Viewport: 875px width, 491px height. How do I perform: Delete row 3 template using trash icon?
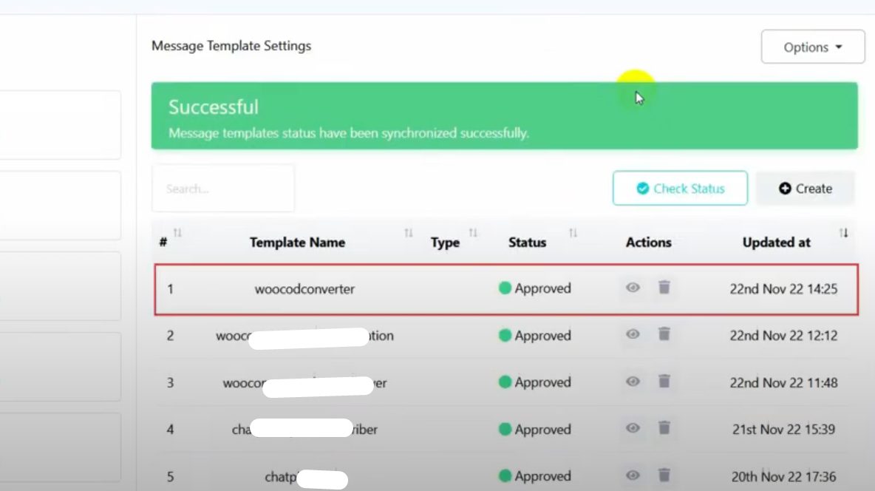click(x=664, y=382)
